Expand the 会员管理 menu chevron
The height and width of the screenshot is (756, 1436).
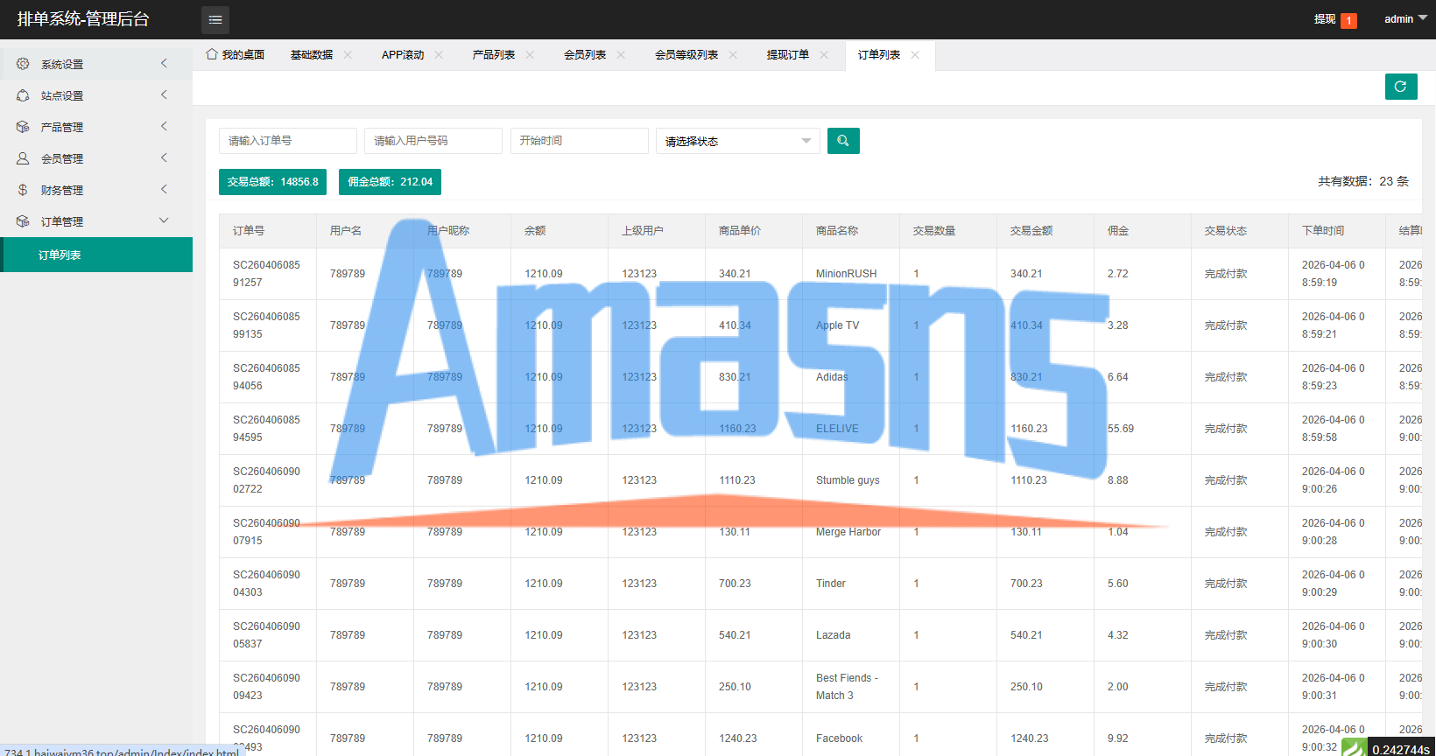tap(164, 157)
